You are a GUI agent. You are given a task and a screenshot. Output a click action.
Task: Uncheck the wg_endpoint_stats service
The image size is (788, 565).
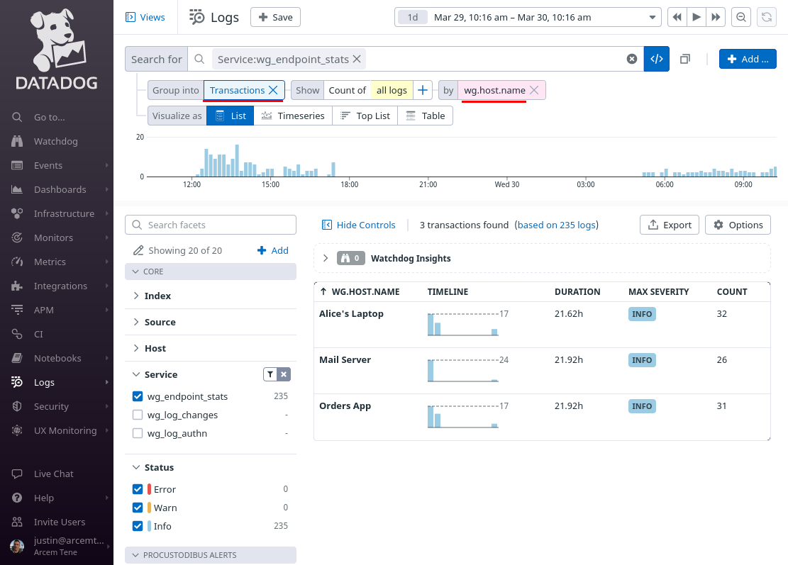138,396
